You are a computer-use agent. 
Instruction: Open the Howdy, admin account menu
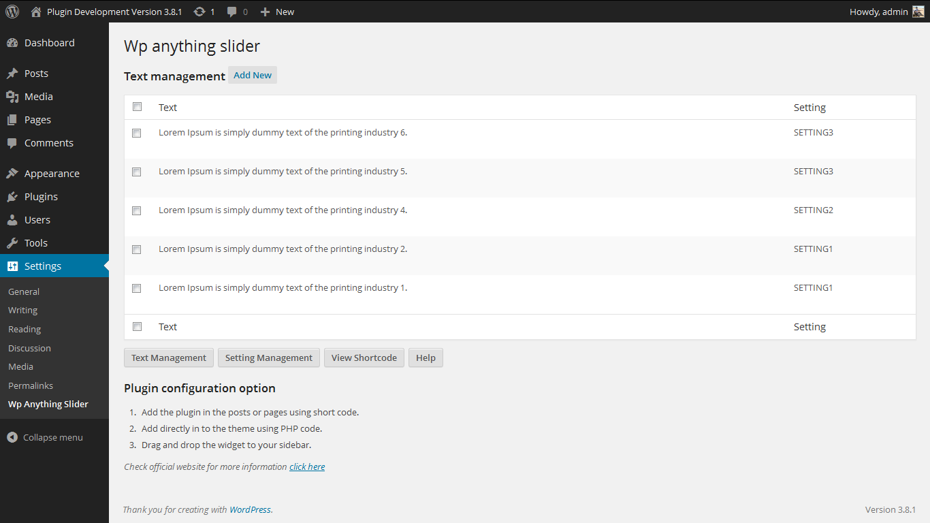(878, 12)
